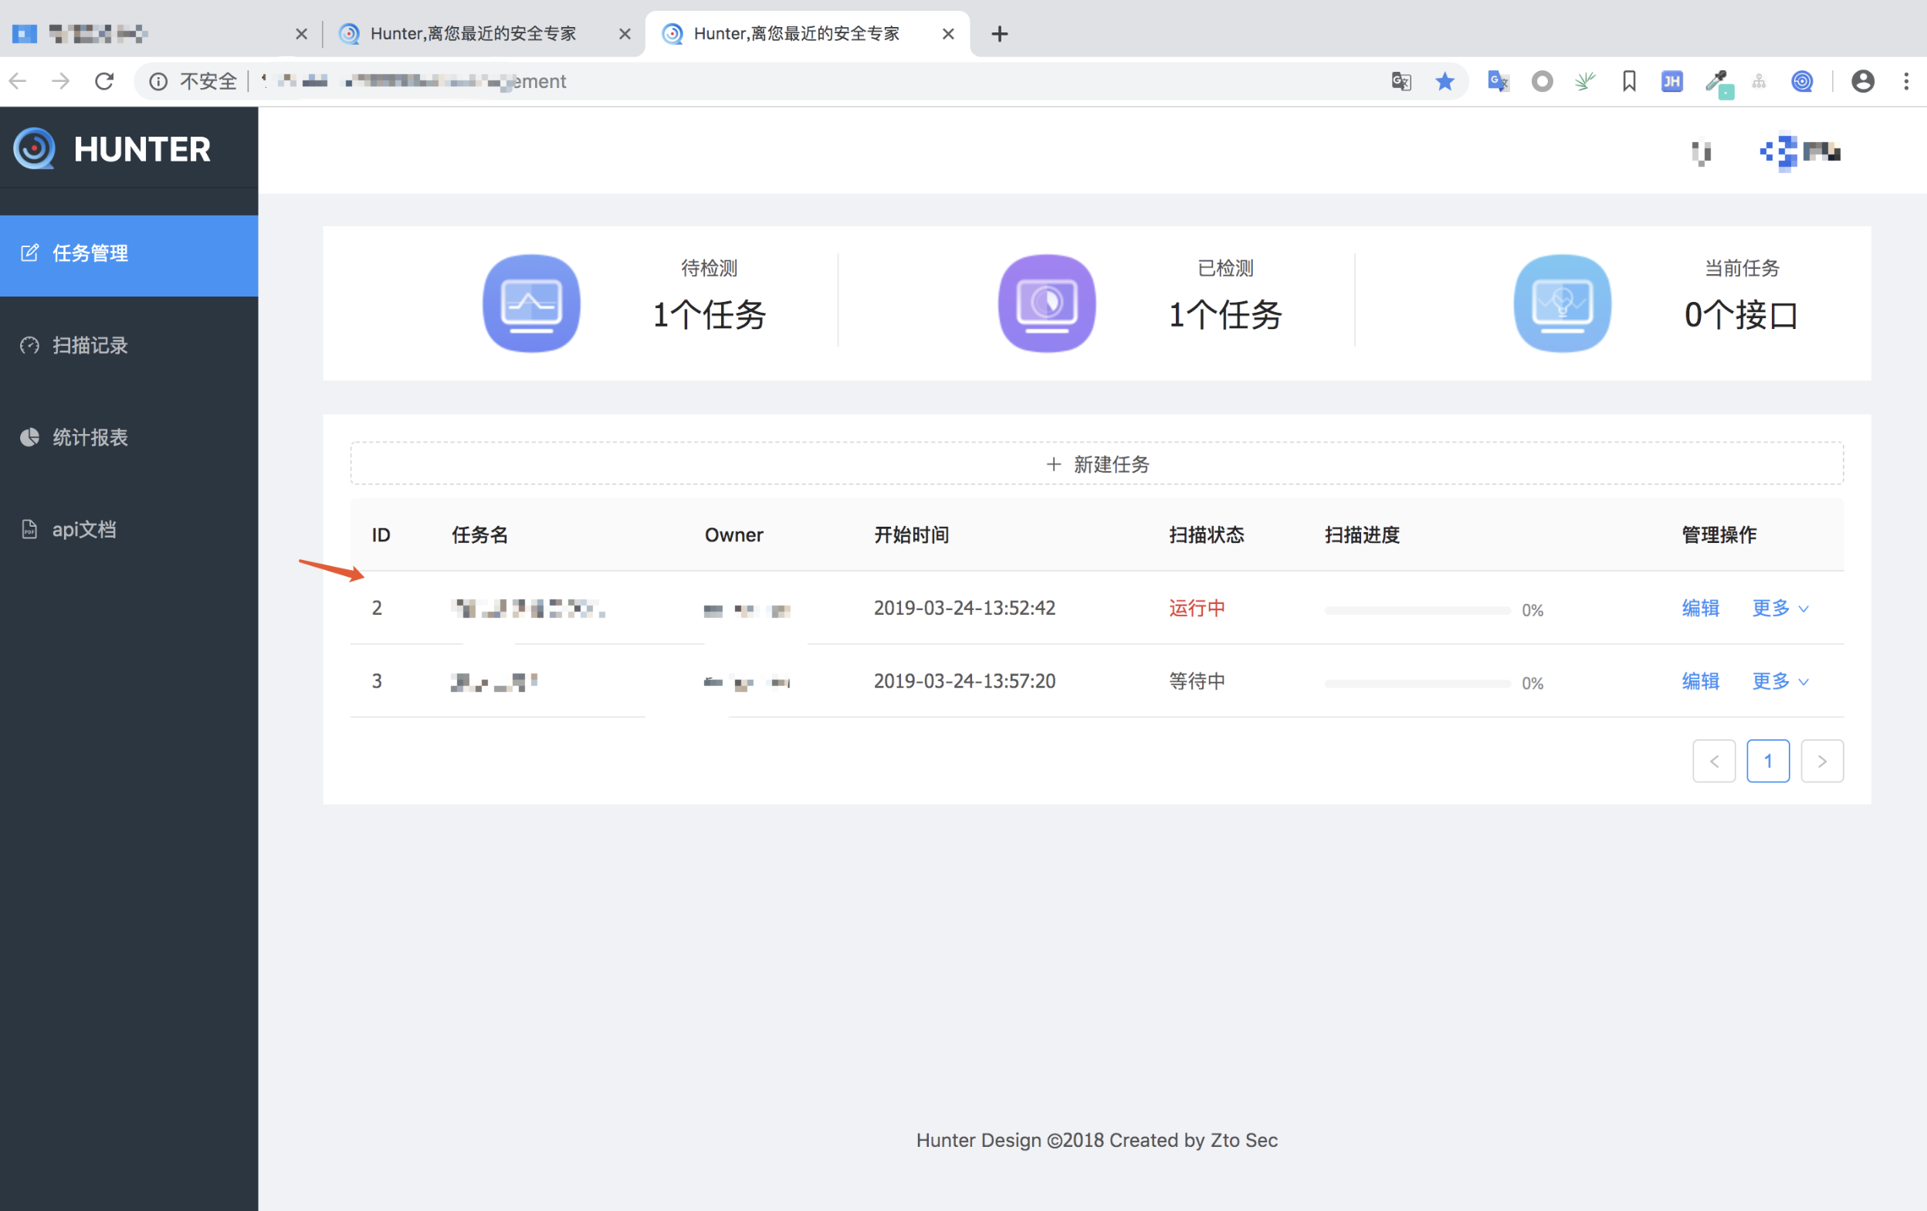Image resolution: width=1927 pixels, height=1211 pixels.
Task: Click the Owner column header
Action: (734, 534)
